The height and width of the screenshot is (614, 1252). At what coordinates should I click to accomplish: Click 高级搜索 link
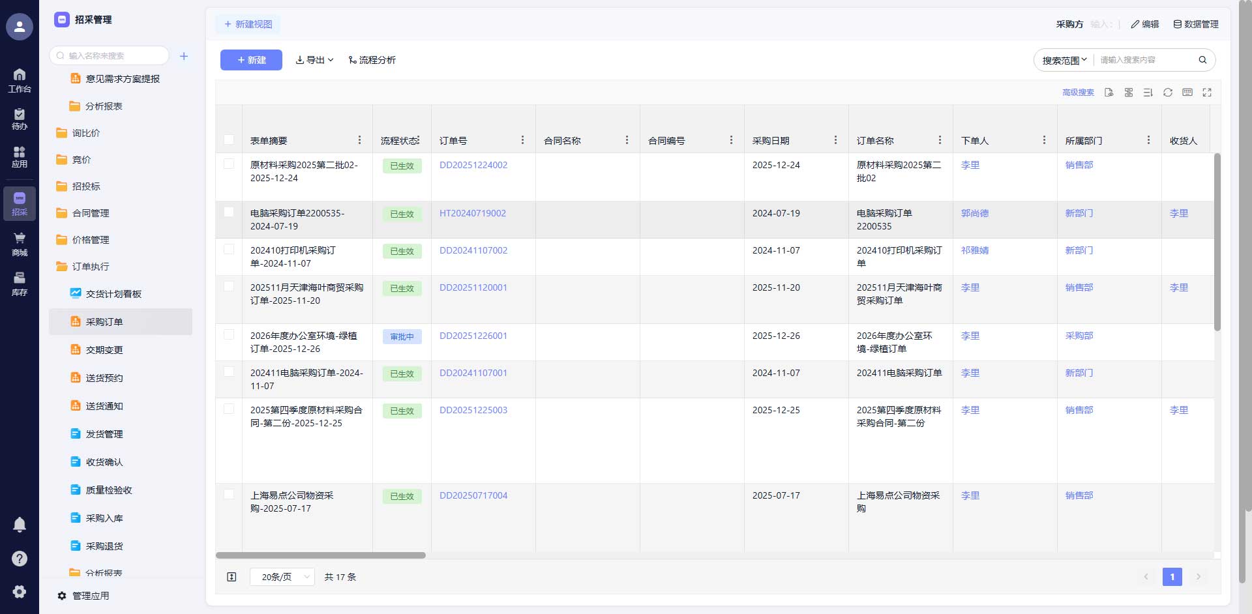pyautogui.click(x=1078, y=93)
